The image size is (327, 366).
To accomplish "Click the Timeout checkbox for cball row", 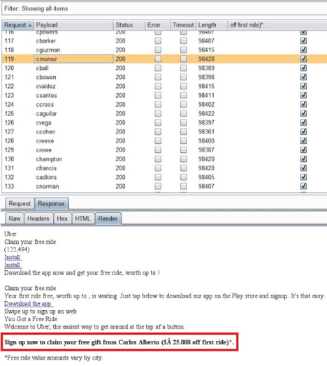I will [183, 68].
